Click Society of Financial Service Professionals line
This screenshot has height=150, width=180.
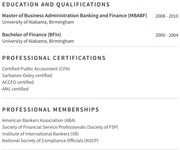pos(60,127)
